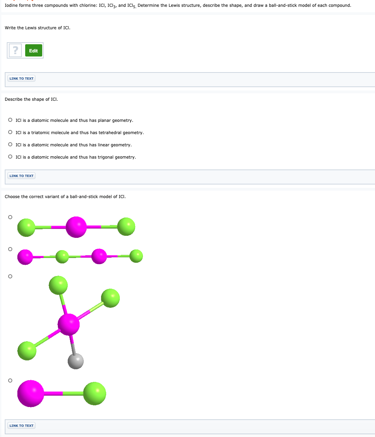Click the four-atom chain model image
The height and width of the screenshot is (437, 375).
(x=80, y=256)
